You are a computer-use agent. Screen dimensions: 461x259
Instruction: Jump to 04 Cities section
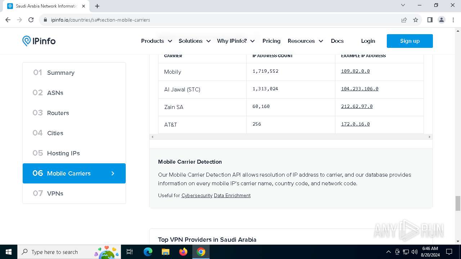74,133
